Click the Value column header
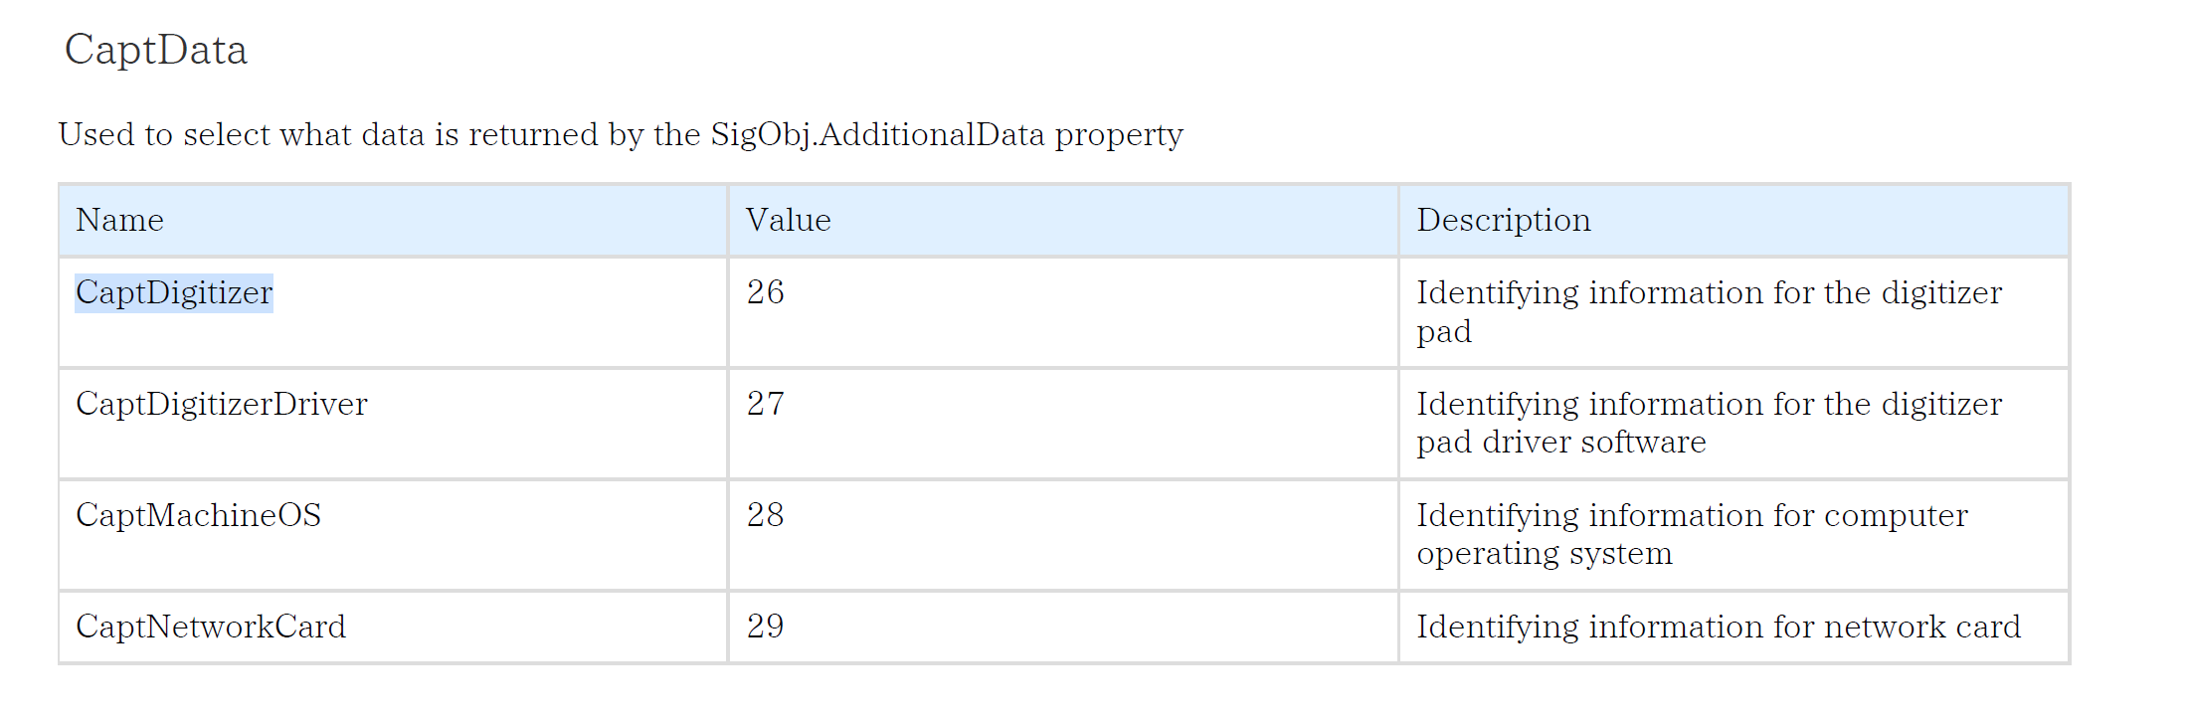Viewport: 2188px width, 720px height. coord(788,220)
